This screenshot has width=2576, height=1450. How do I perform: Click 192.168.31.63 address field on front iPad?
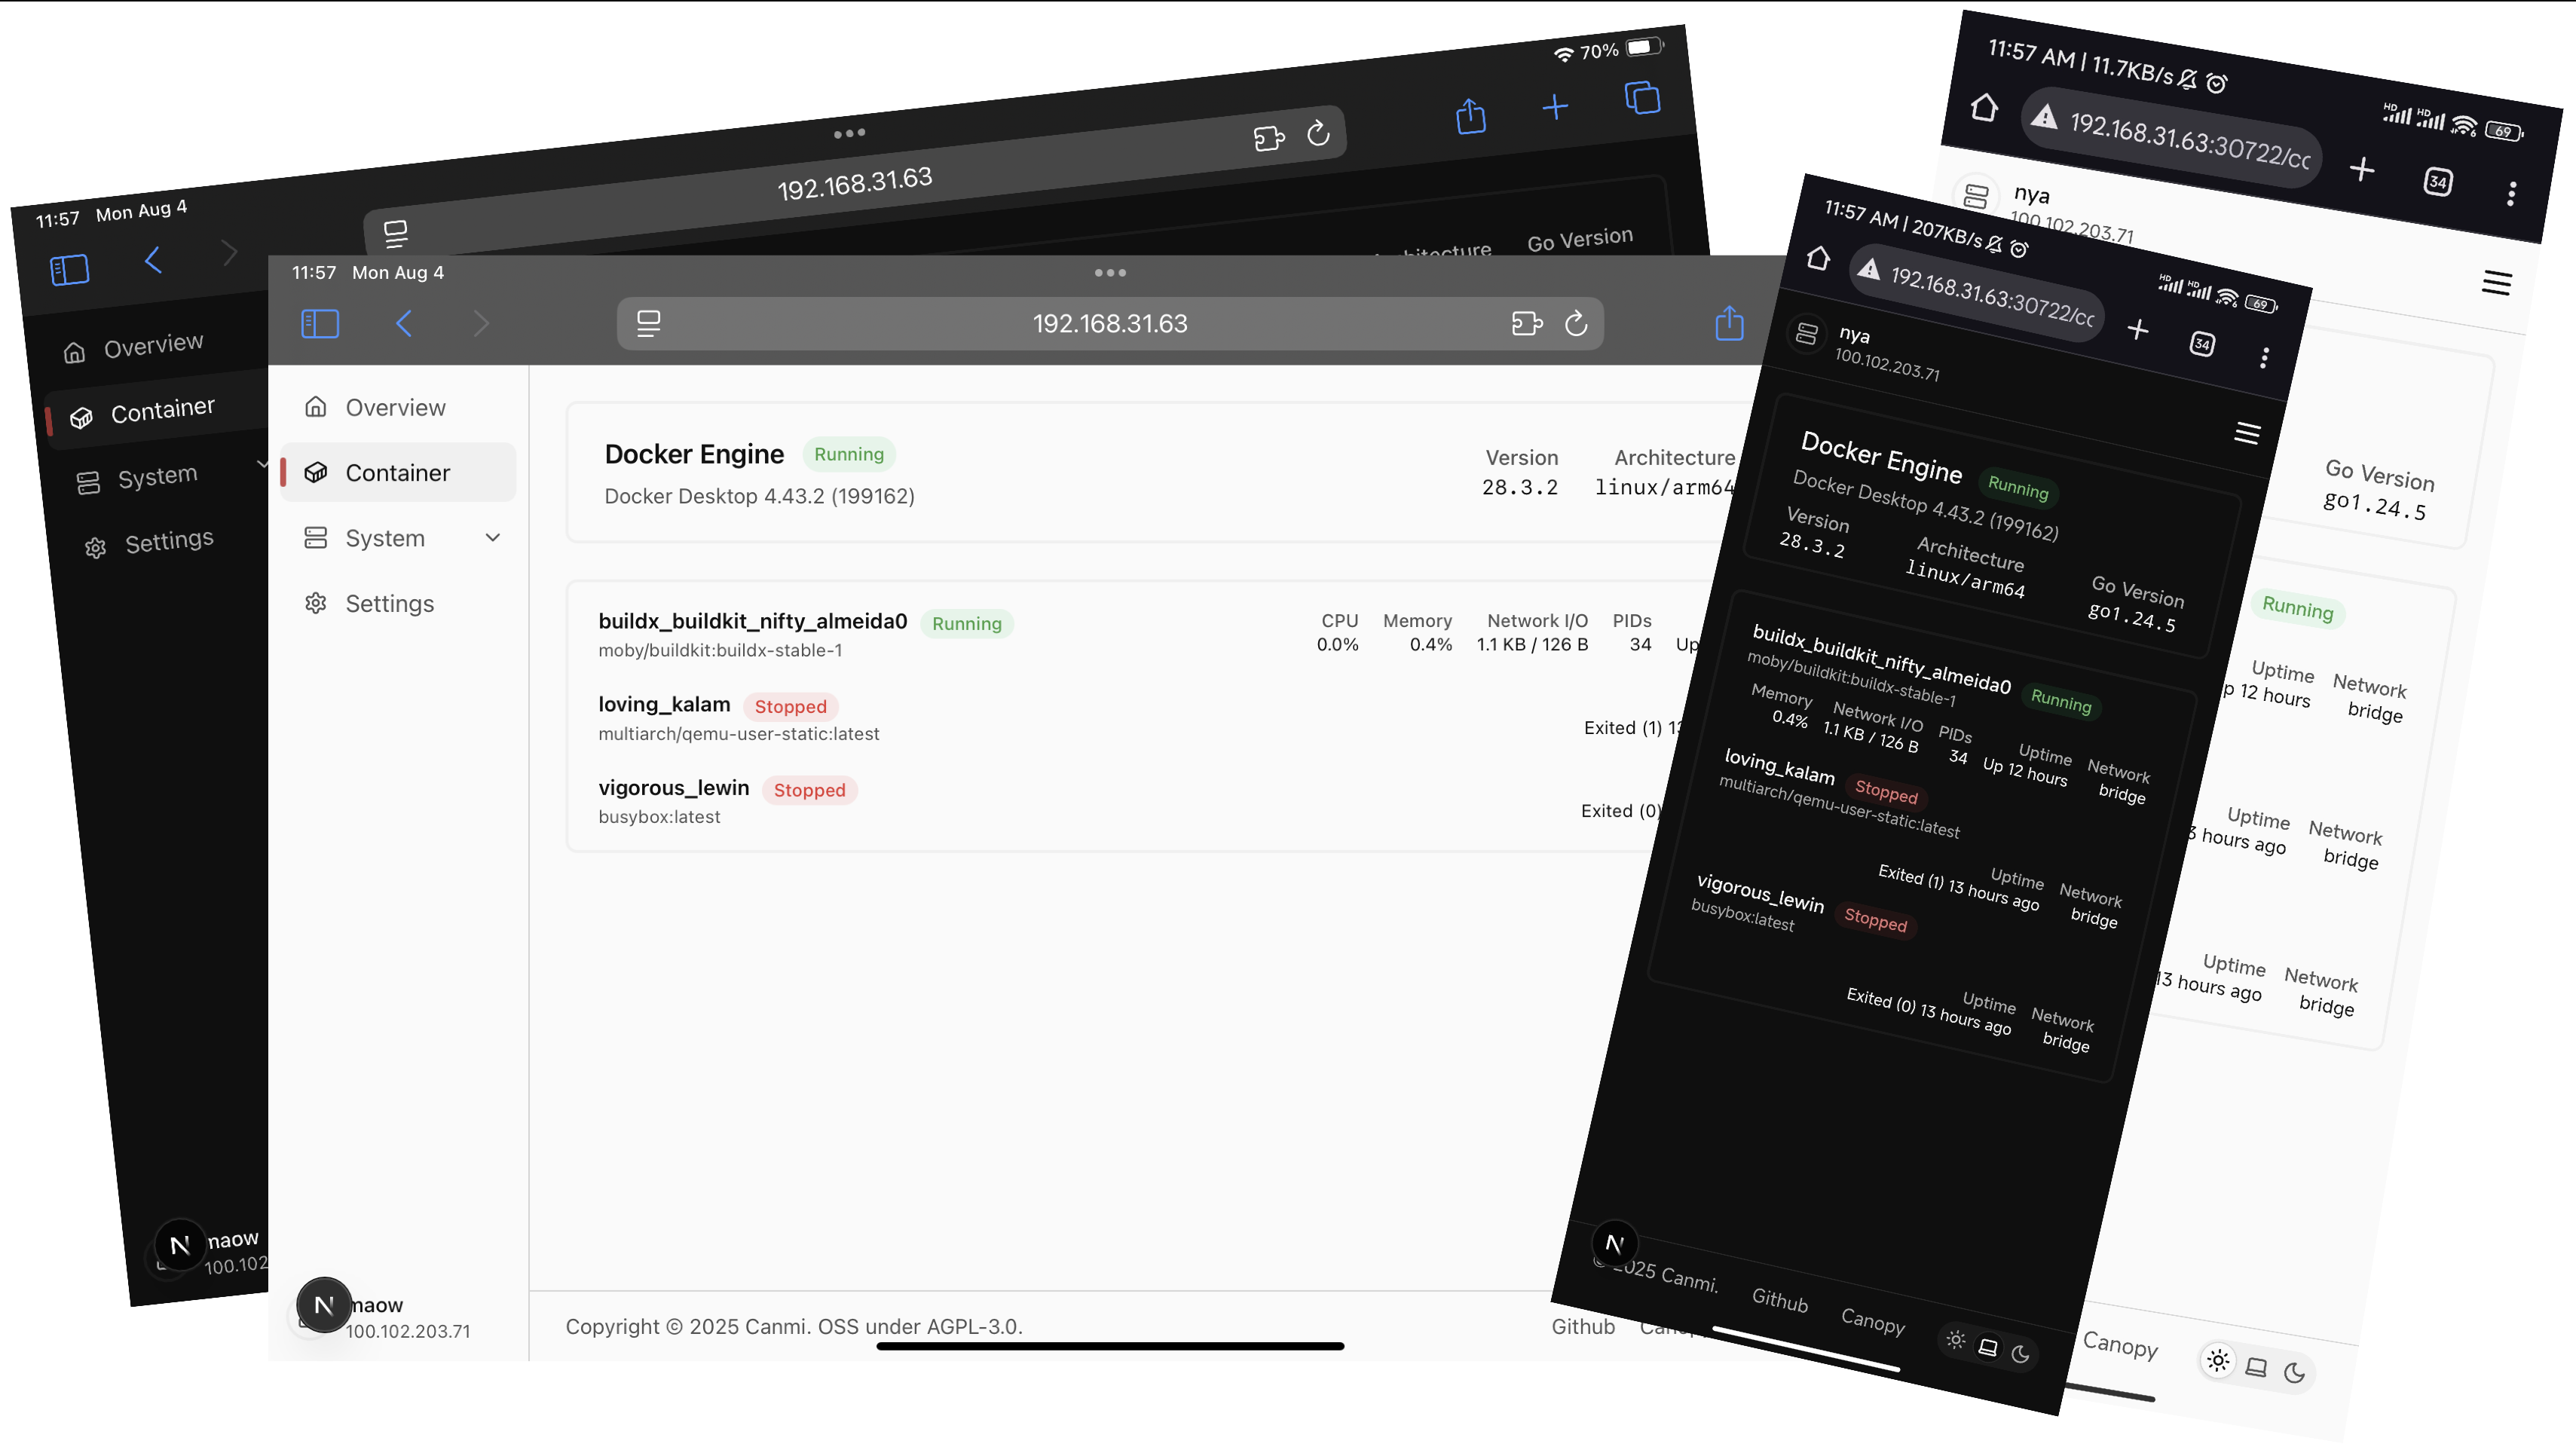pos(1109,323)
